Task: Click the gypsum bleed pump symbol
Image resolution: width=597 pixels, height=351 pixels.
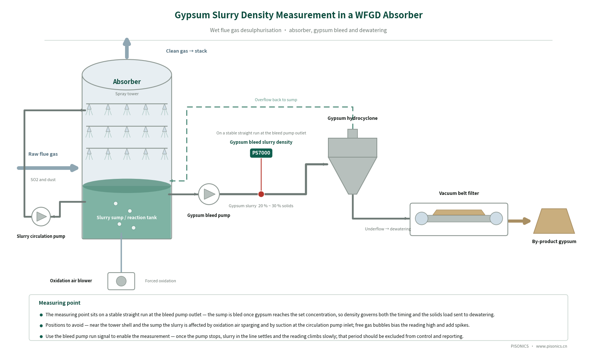Action: (209, 194)
